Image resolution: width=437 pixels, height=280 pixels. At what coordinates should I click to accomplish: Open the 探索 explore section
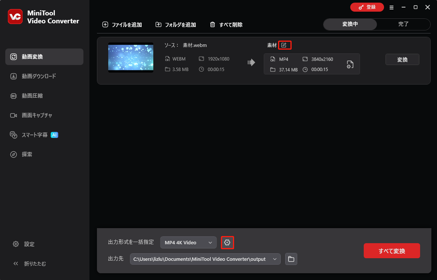[x=30, y=154]
